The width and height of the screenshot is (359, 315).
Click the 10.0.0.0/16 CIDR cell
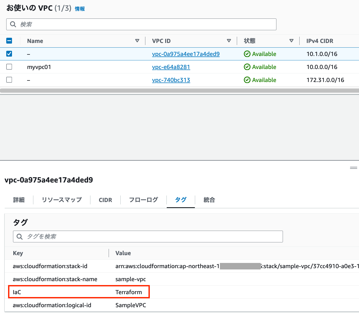322,67
